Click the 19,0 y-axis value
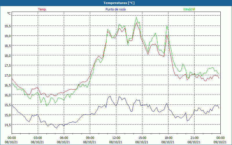Screen dimensions: 232x145 coord(8,36)
